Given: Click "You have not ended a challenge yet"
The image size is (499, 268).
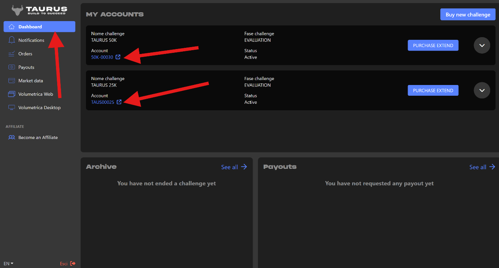Looking at the screenshot, I should (167, 183).
